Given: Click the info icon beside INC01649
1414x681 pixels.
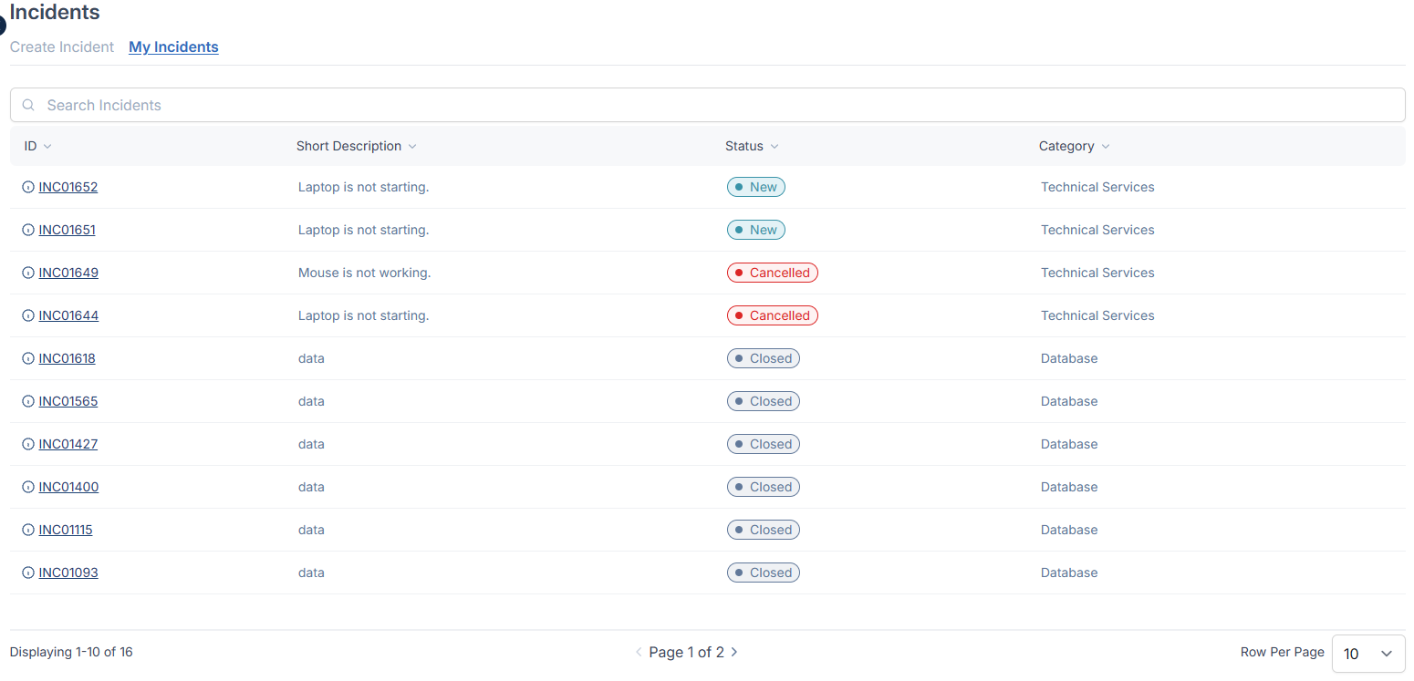Looking at the screenshot, I should tap(28, 273).
